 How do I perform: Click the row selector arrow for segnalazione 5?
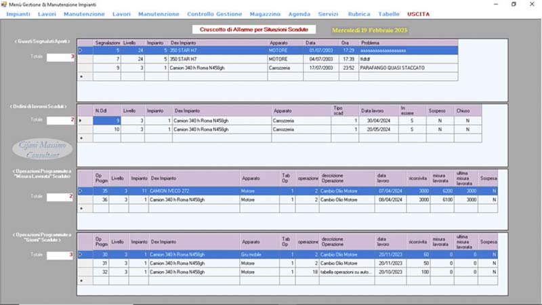tap(81, 50)
